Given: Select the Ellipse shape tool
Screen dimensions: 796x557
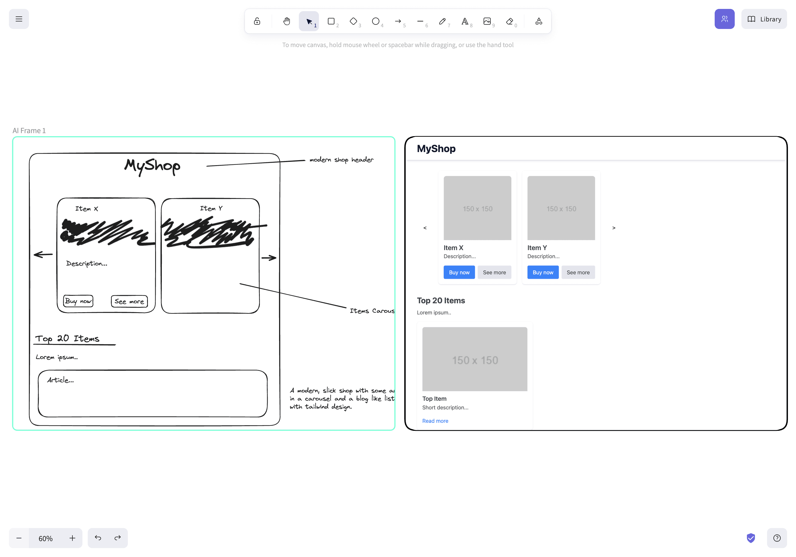Looking at the screenshot, I should pyautogui.click(x=375, y=21).
